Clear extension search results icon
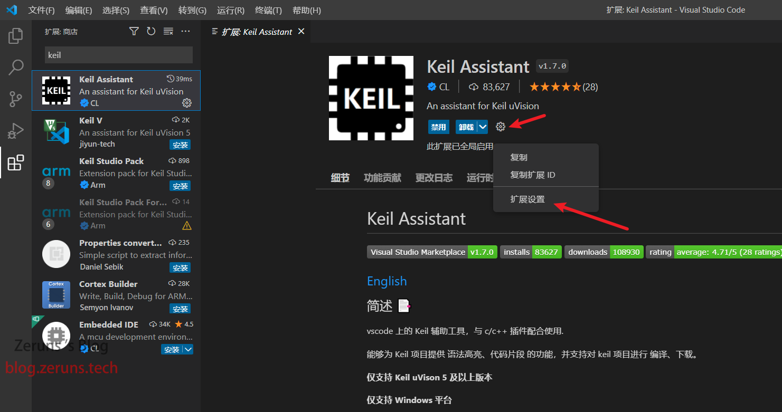The height and width of the screenshot is (412, 782). (168, 32)
